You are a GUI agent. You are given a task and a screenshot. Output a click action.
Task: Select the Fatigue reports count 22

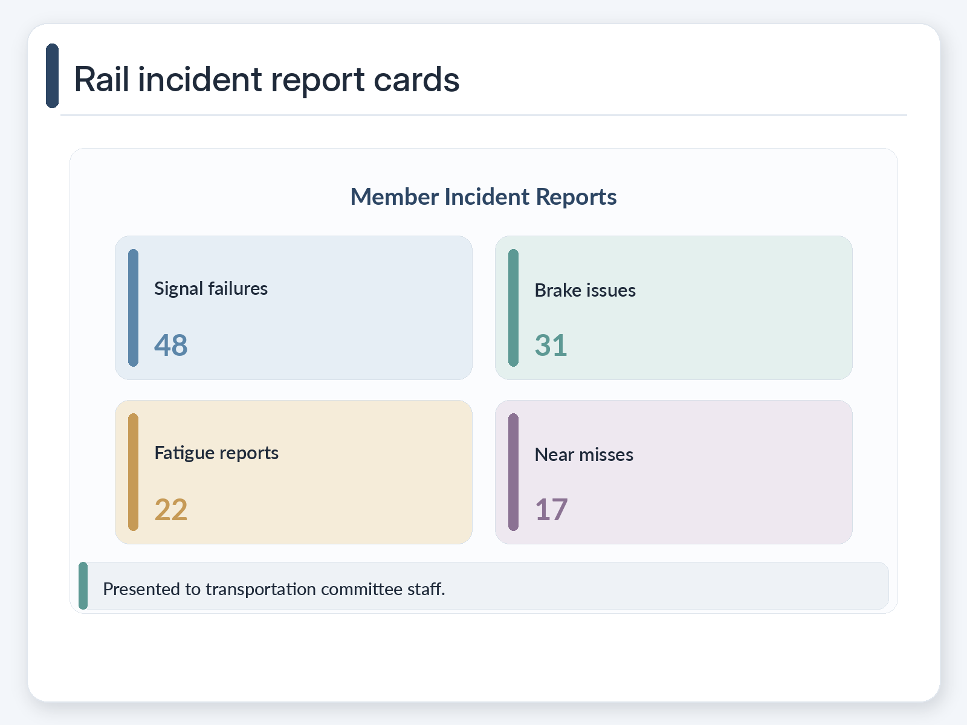coord(171,510)
